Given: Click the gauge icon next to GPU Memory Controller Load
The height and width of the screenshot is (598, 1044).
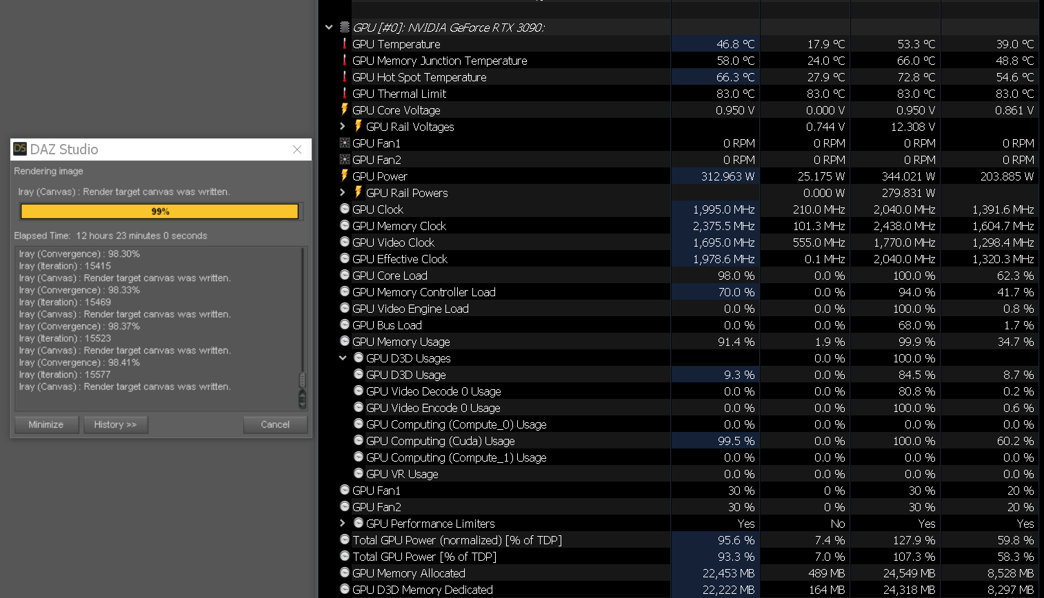Looking at the screenshot, I should (x=345, y=291).
